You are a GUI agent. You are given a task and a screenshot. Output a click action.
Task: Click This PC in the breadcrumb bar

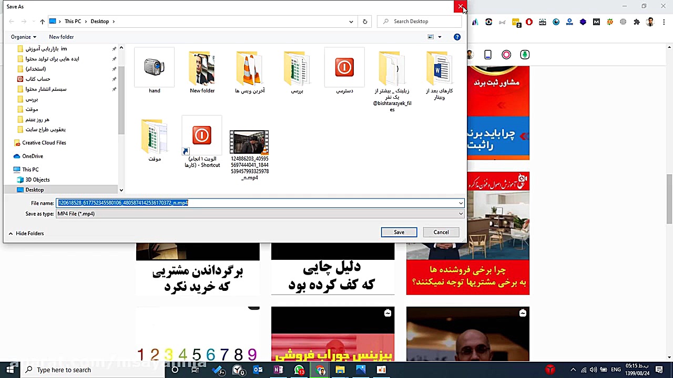(x=73, y=21)
